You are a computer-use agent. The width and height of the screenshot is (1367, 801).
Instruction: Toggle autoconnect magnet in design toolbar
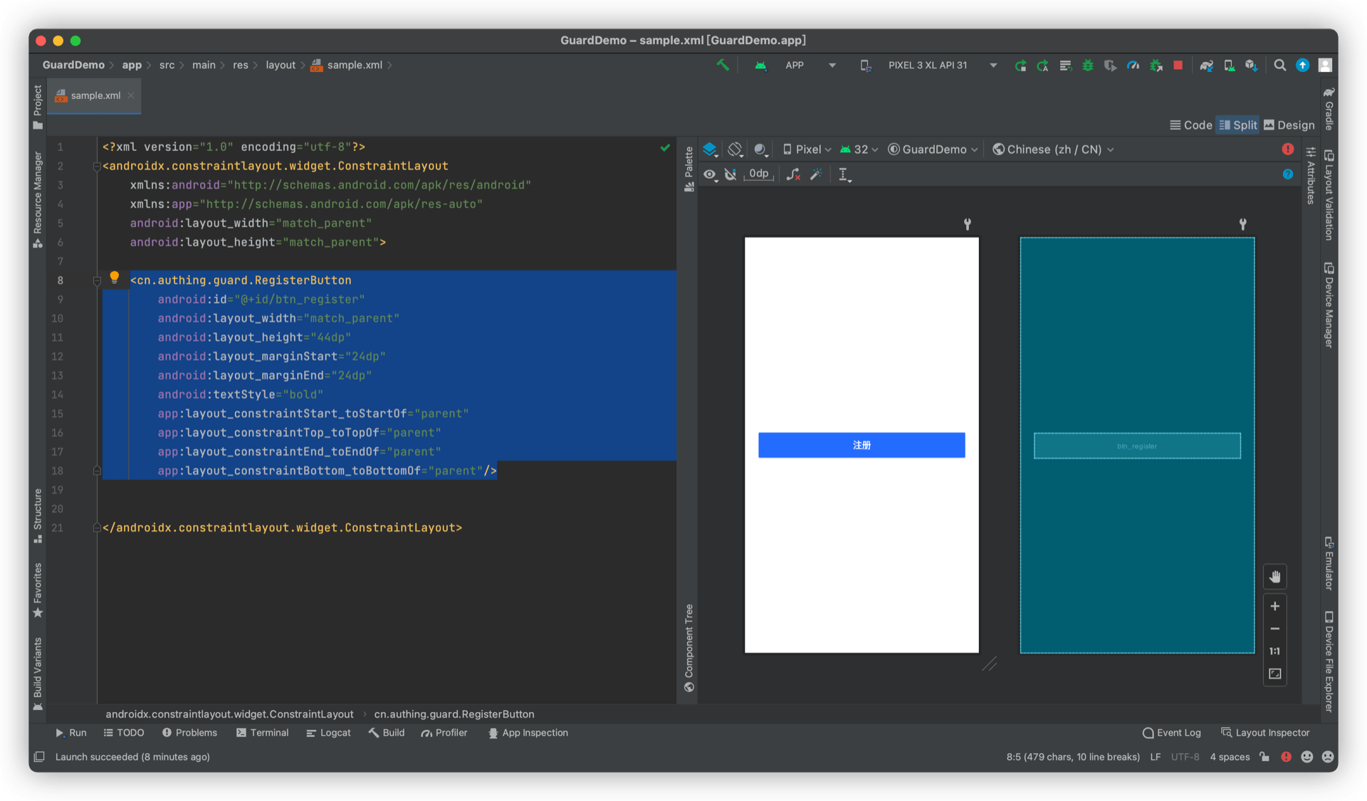pyautogui.click(x=730, y=174)
